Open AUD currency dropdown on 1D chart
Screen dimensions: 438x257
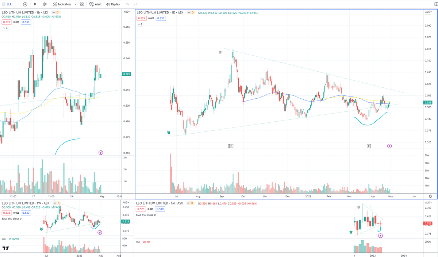pyautogui.click(x=429, y=12)
